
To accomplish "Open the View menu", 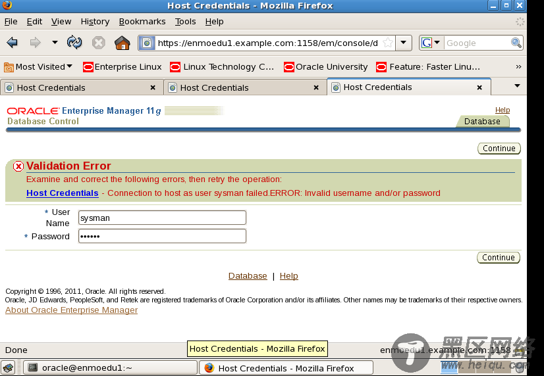I will (61, 22).
